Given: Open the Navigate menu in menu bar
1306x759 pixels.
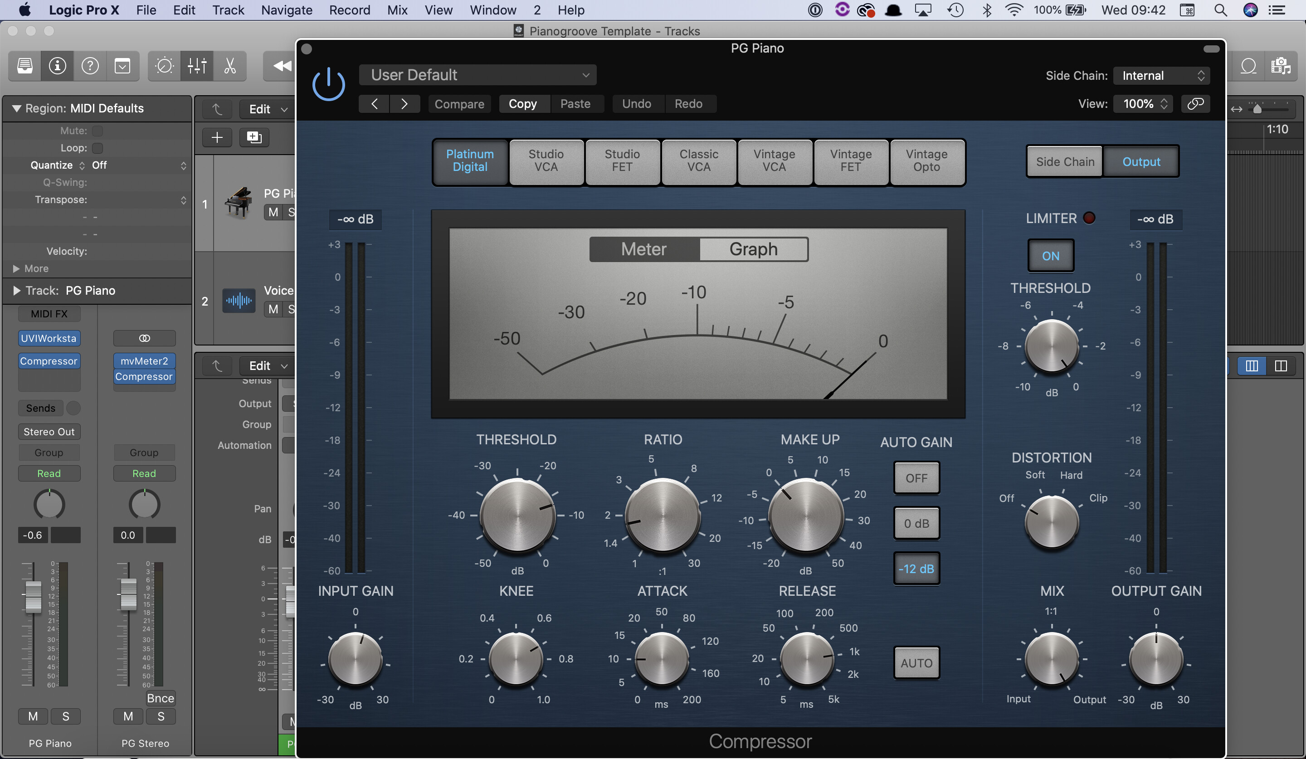Looking at the screenshot, I should tap(287, 10).
